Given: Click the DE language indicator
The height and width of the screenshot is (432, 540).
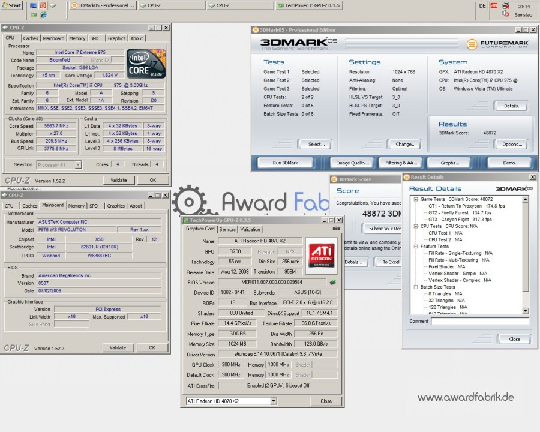Looking at the screenshot, I should pos(482,5).
